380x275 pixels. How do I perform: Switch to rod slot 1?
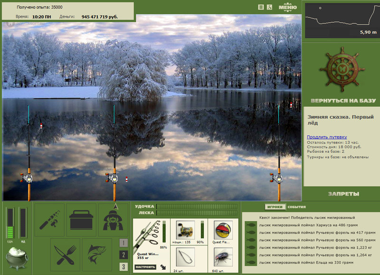tap(123, 243)
